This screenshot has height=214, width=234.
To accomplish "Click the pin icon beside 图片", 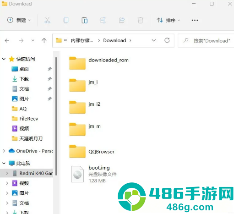I will pos(49,99).
